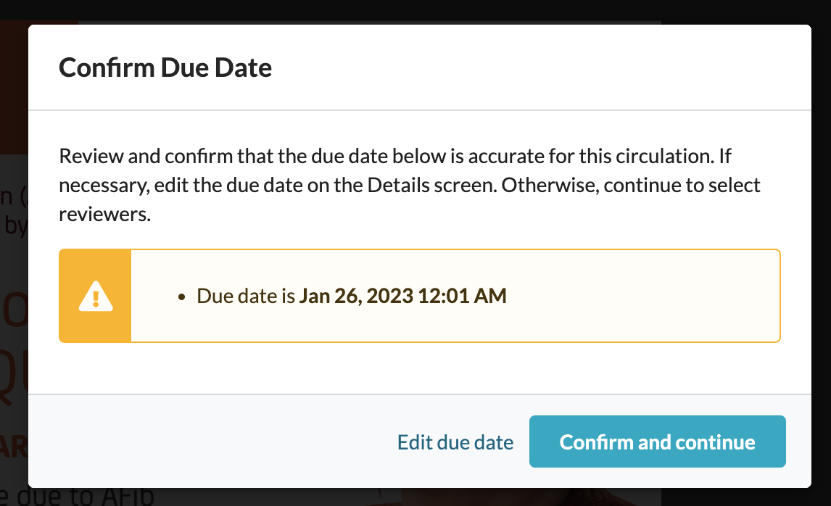Open the Edit due date link
831x506 pixels.
455,442
